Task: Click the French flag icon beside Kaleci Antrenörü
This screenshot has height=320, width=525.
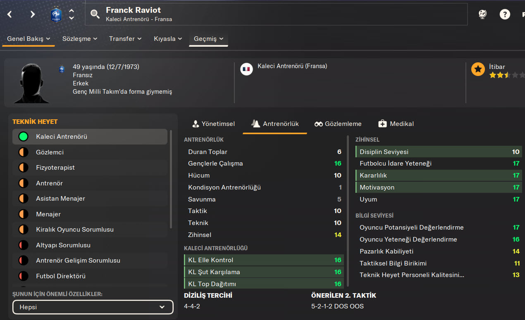Action: (x=247, y=69)
